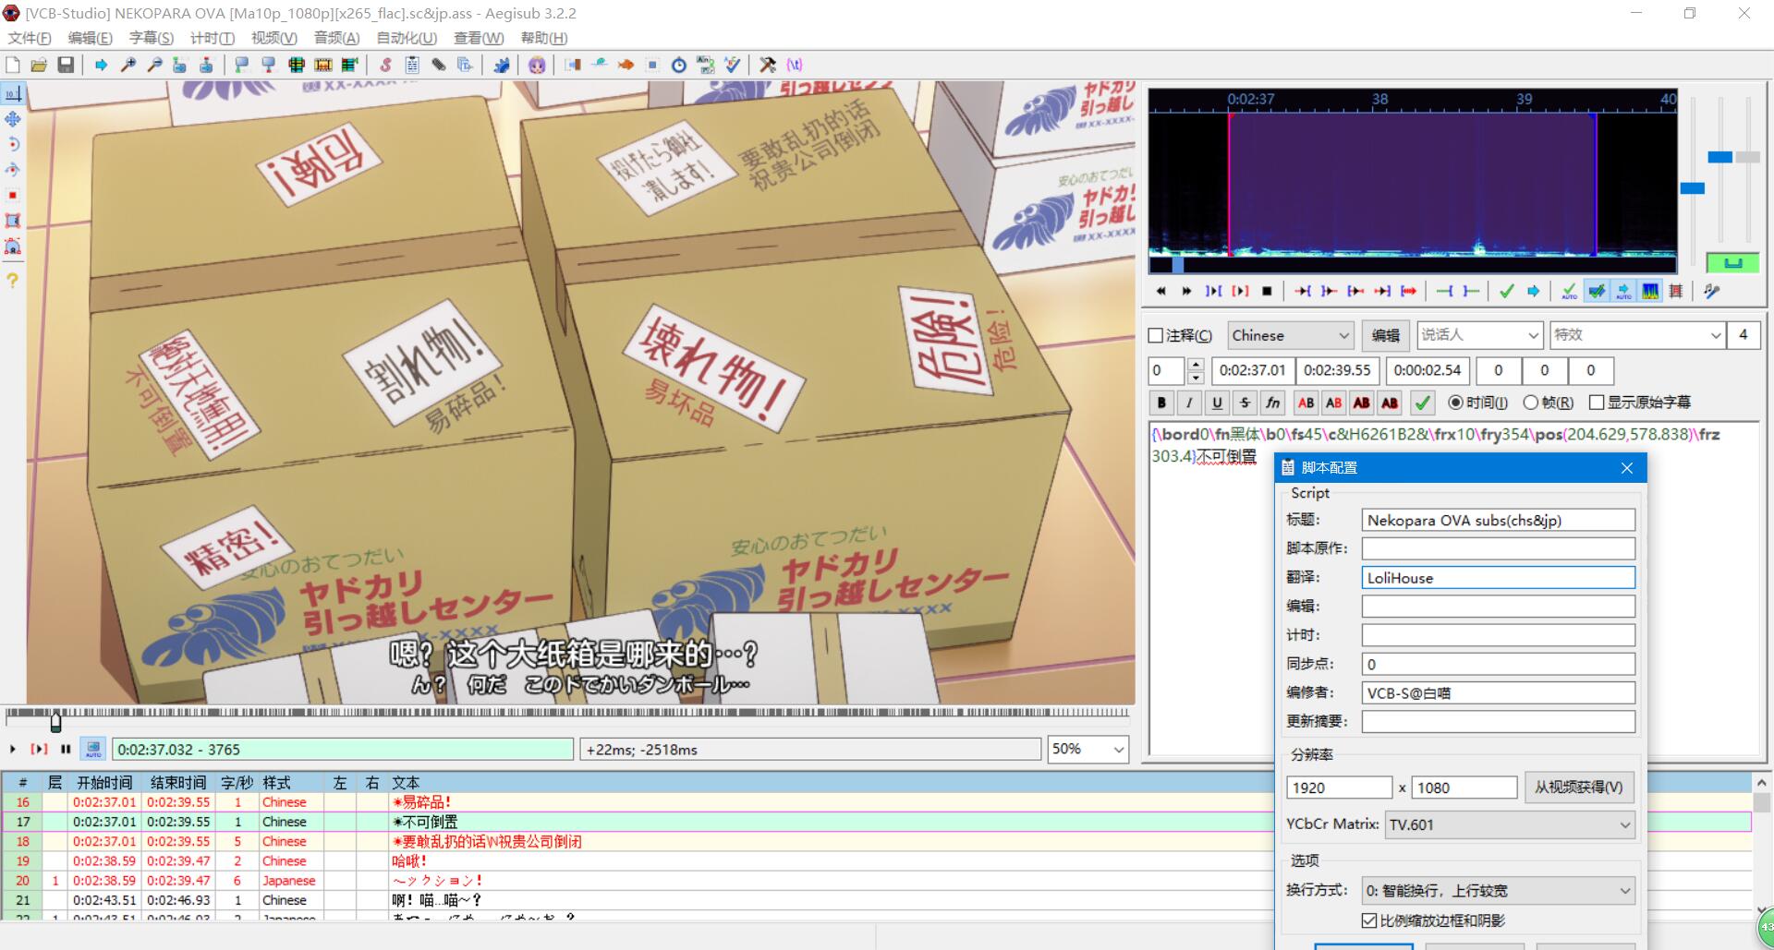This screenshot has height=950, width=1774.
Task: Toggle video auto-scroll icon beside timecode
Action: pos(93,749)
